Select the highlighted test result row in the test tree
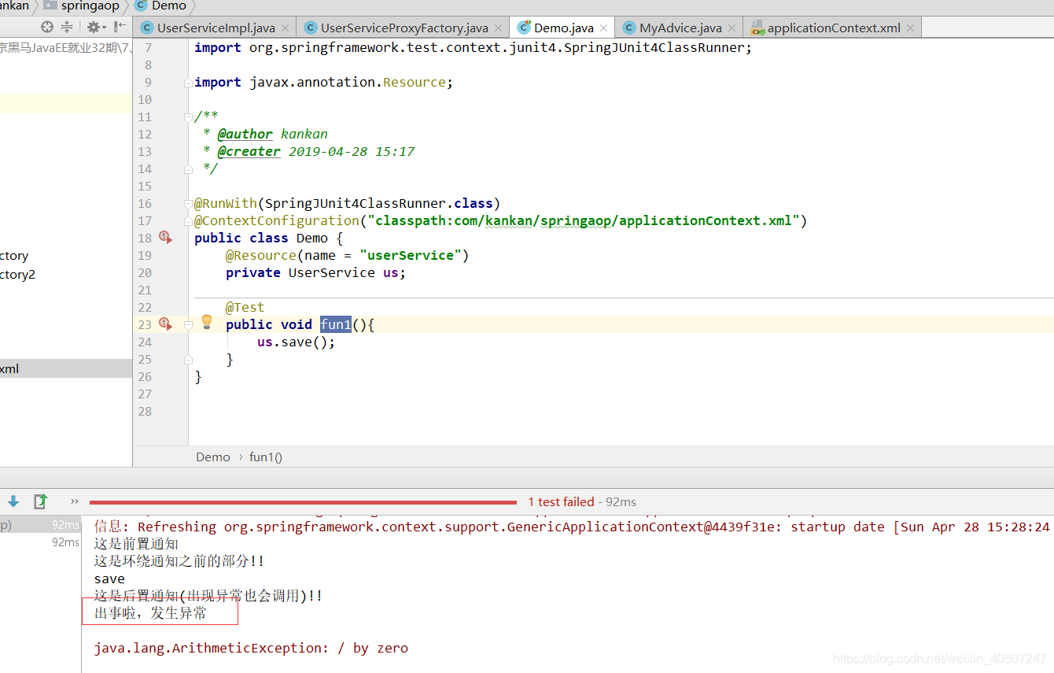This screenshot has height=673, width=1054. click(x=40, y=525)
